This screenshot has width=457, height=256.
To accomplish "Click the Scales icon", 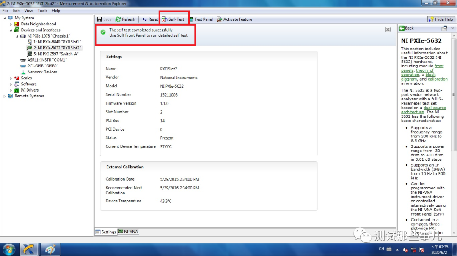I will pos(17,78).
